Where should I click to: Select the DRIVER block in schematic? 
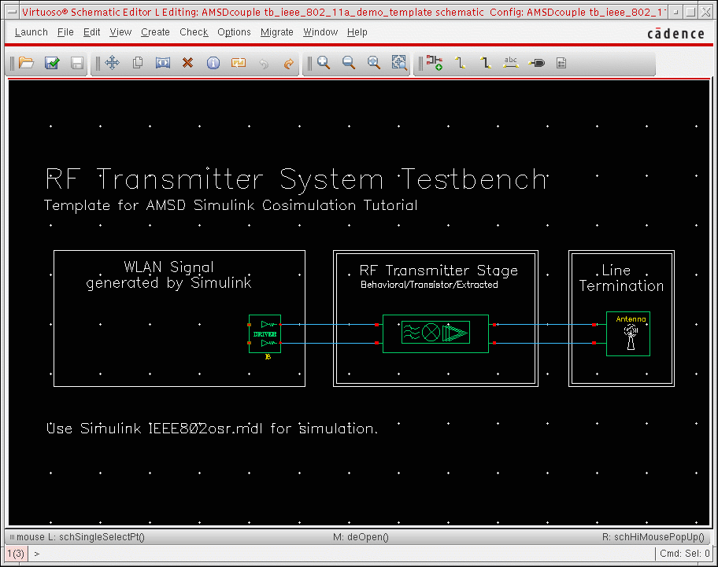coord(265,333)
